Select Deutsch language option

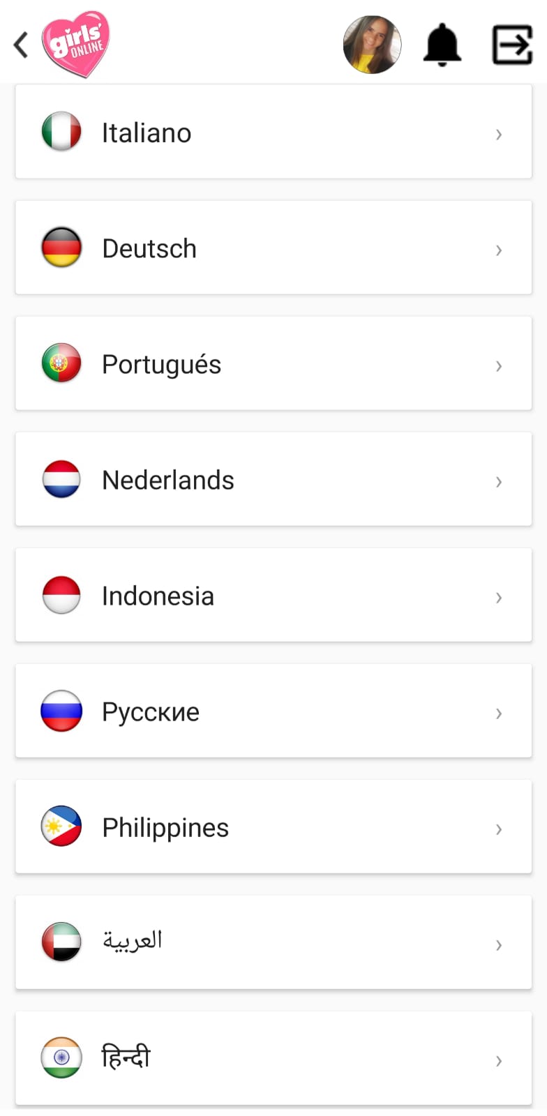click(x=149, y=248)
